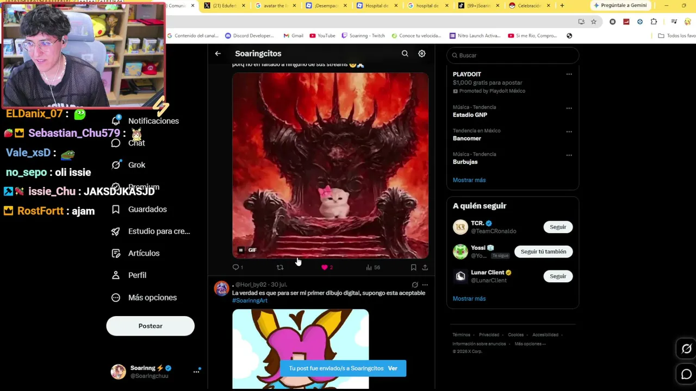Viewport: 696px width, 391px height.
Task: Open Términos footer link
Action: point(461,335)
